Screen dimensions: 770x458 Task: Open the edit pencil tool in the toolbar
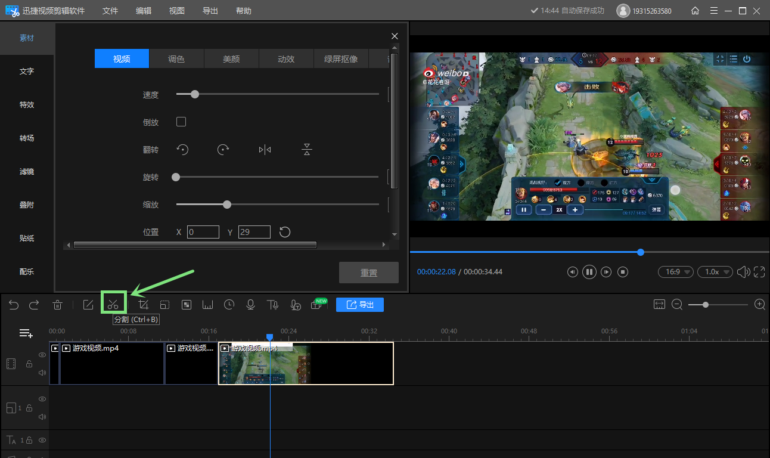point(88,305)
